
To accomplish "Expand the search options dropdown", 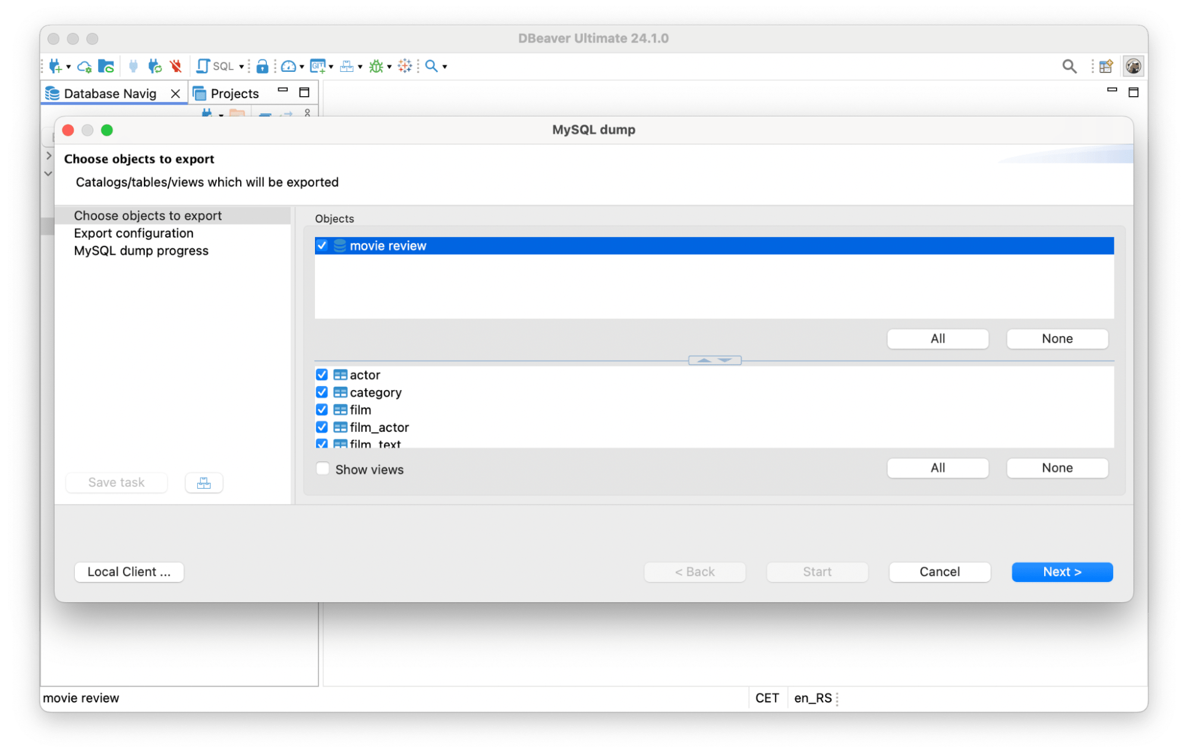I will click(445, 66).
